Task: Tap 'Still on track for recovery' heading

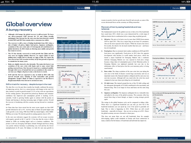Action: [x=29, y=84]
